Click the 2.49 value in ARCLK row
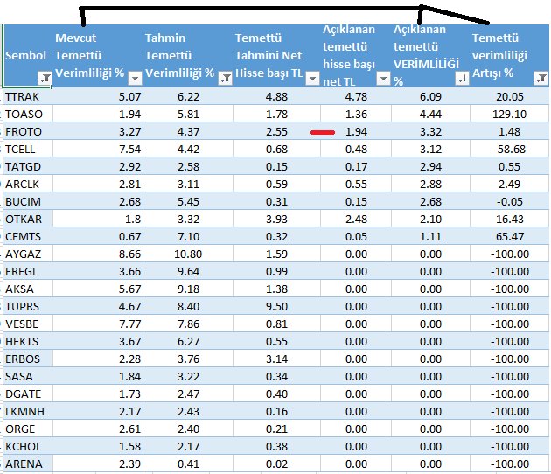This screenshot has height=474, width=551. (x=510, y=185)
